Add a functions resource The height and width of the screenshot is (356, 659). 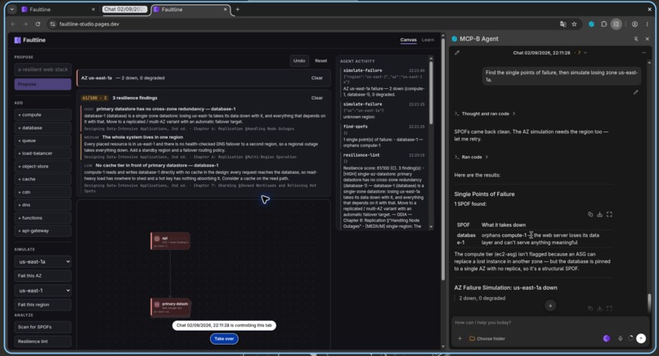point(43,218)
